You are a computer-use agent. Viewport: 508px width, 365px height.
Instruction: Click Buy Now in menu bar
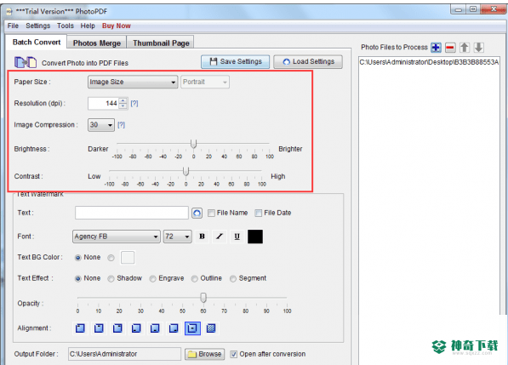[117, 26]
